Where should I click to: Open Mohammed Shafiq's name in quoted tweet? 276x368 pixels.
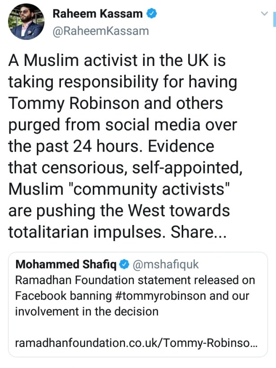65,265
